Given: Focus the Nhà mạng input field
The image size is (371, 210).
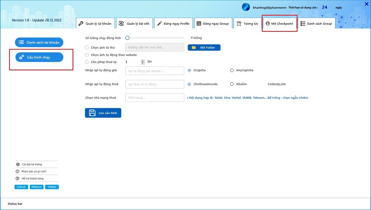Looking at the screenshot, I should tap(155, 98).
